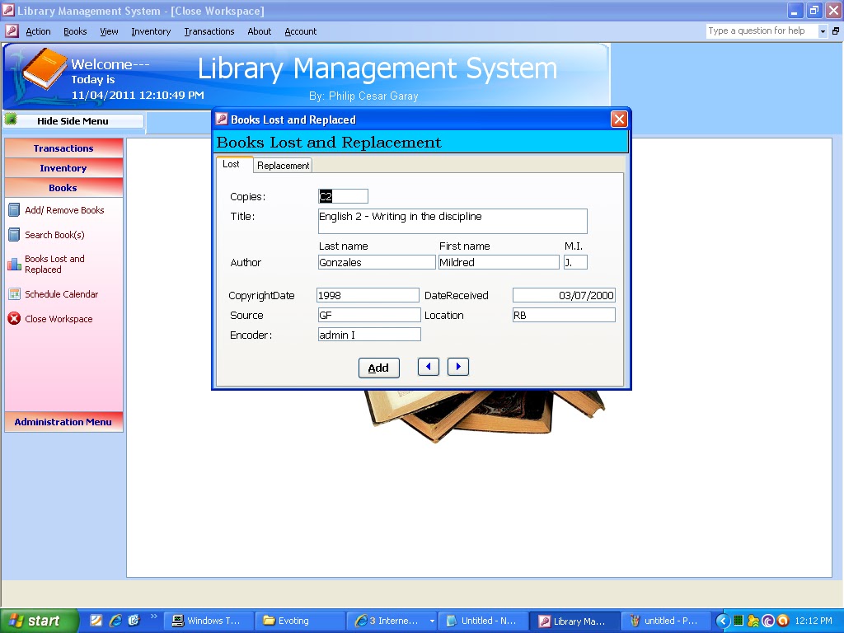Expand the Transactions sidebar section
Viewport: 844px width, 633px height.
pos(63,148)
